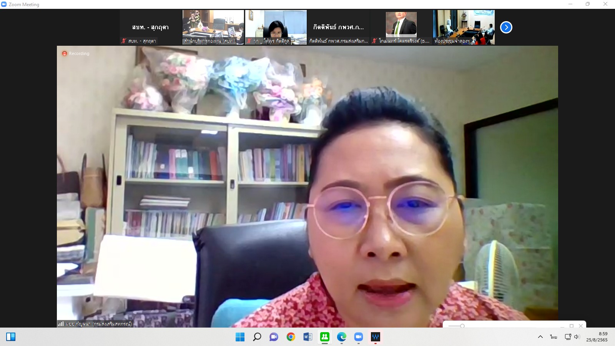Screen dimensions: 615x346
Task: Adjust slider in small bottom-right window
Action: [462, 326]
